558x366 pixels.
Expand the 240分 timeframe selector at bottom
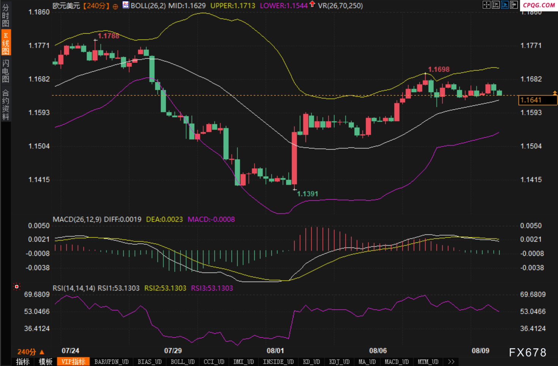pyautogui.click(x=31, y=352)
